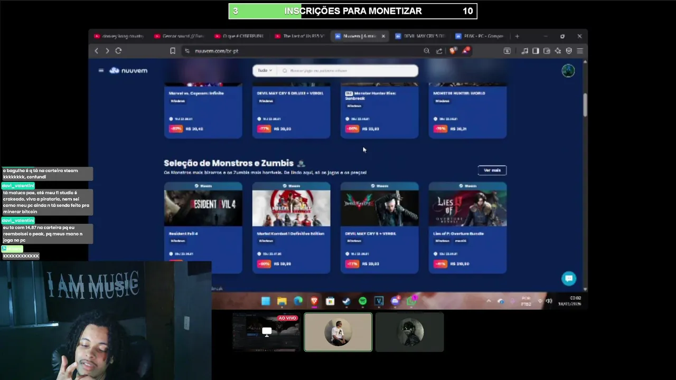Viewport: 676px width, 380px height.
Task: Show hidden system tray icons
Action: point(489,301)
